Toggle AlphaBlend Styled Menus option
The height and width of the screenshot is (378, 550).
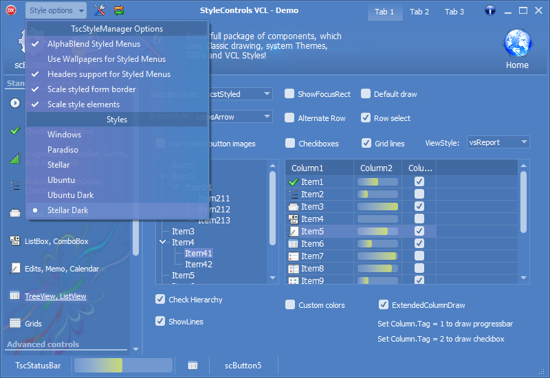[117, 44]
